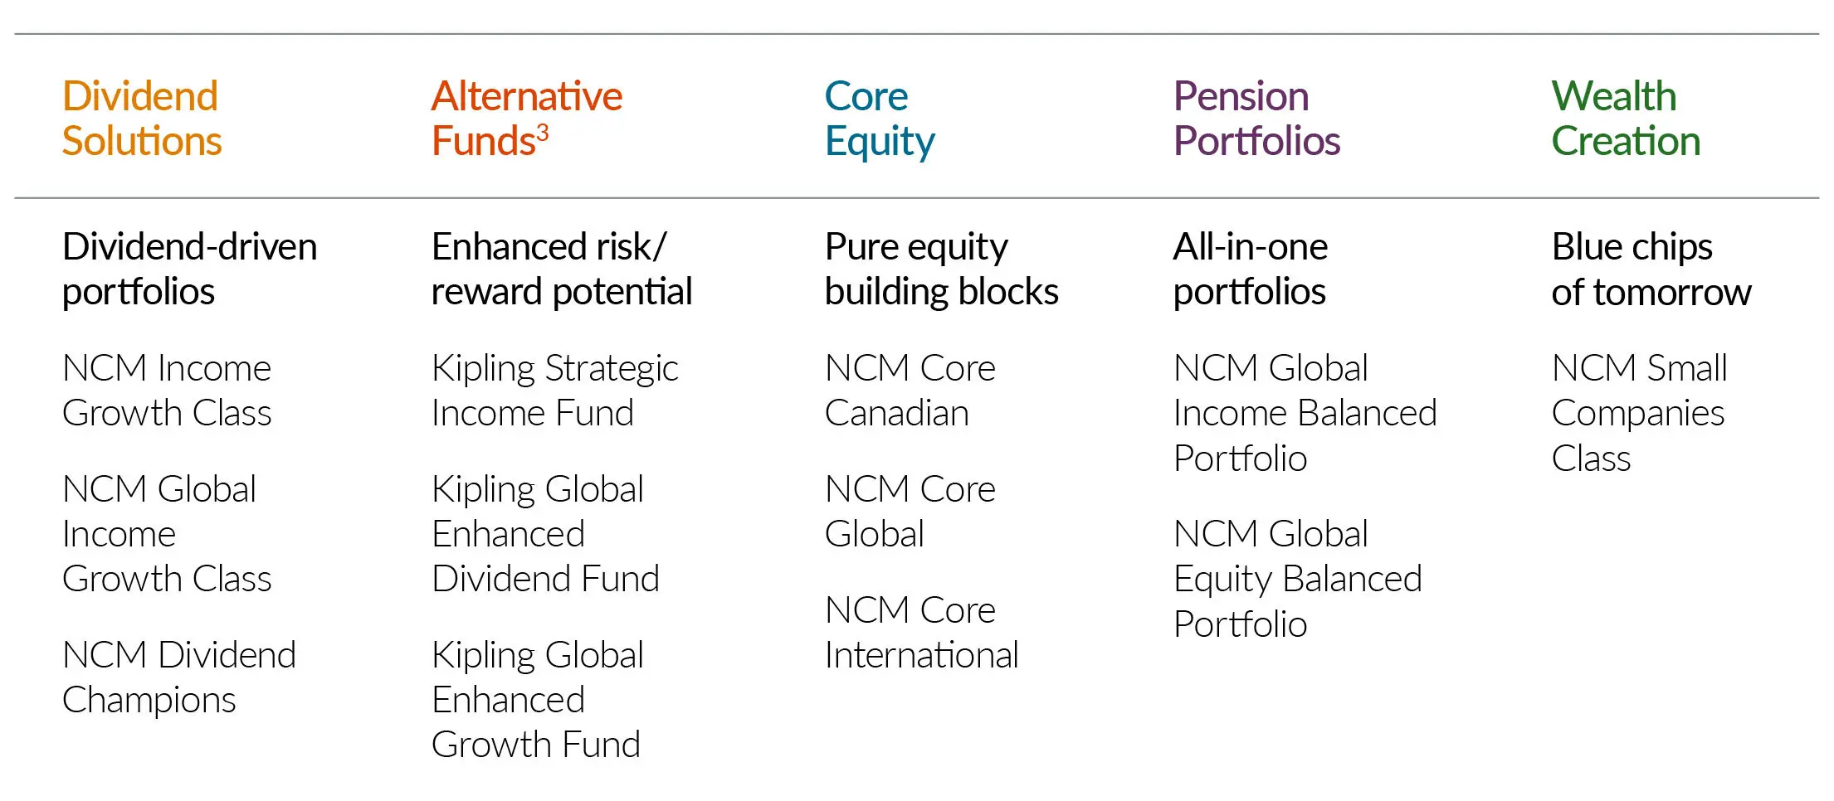The image size is (1834, 801).
Task: Open NCM Small Companies Class fund
Action: [1638, 413]
